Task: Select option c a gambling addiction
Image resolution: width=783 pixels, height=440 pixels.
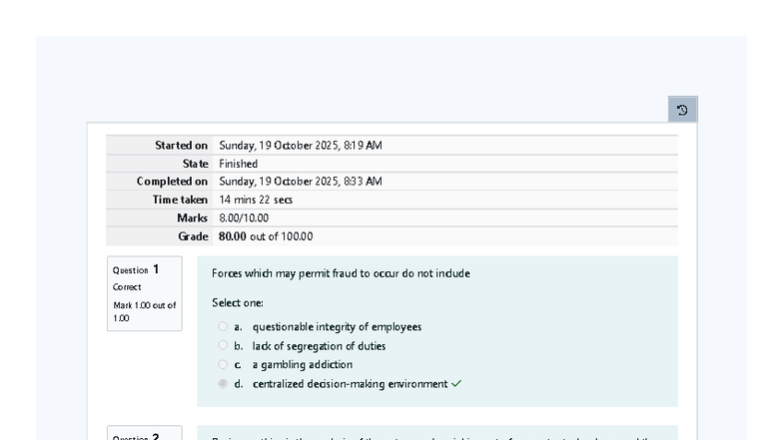Action: click(x=223, y=364)
